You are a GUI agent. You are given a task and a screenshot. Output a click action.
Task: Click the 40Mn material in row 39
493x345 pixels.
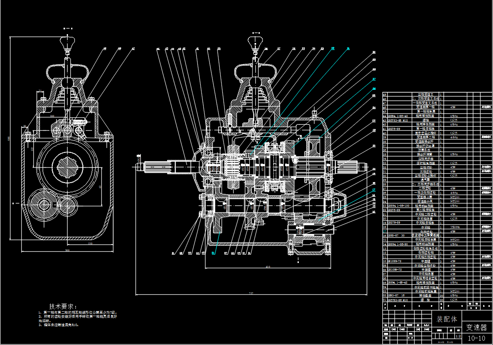tap(454, 137)
